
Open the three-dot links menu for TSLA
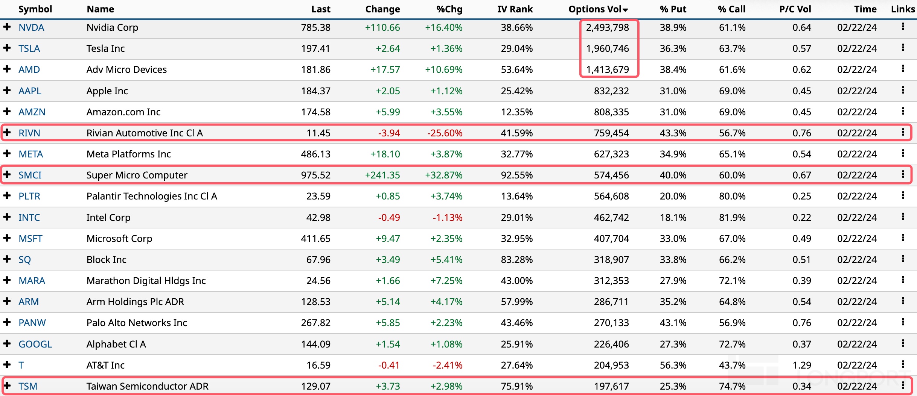click(903, 48)
